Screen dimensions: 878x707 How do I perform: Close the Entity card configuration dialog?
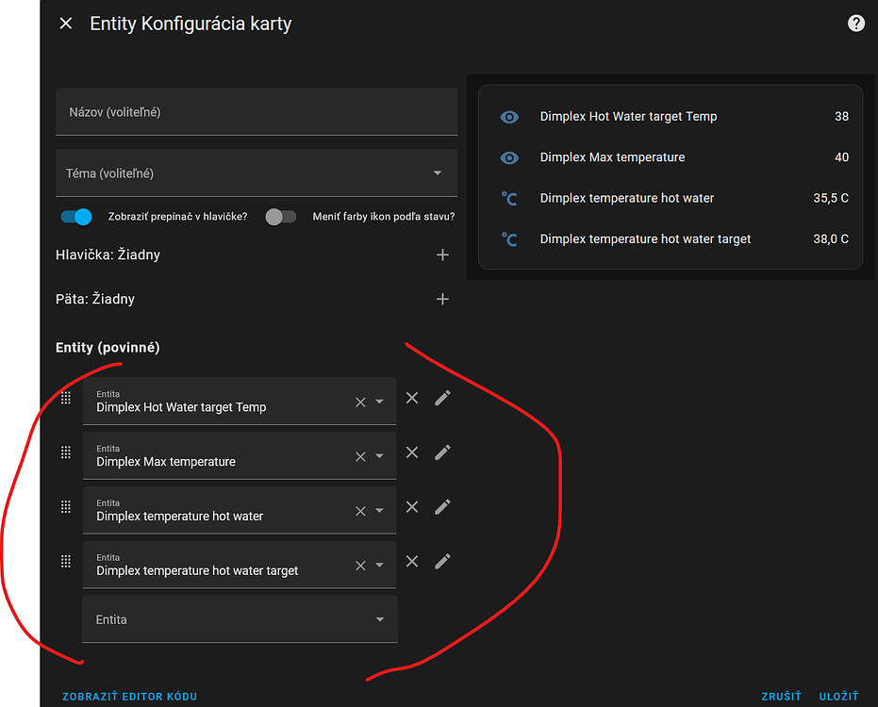point(66,24)
